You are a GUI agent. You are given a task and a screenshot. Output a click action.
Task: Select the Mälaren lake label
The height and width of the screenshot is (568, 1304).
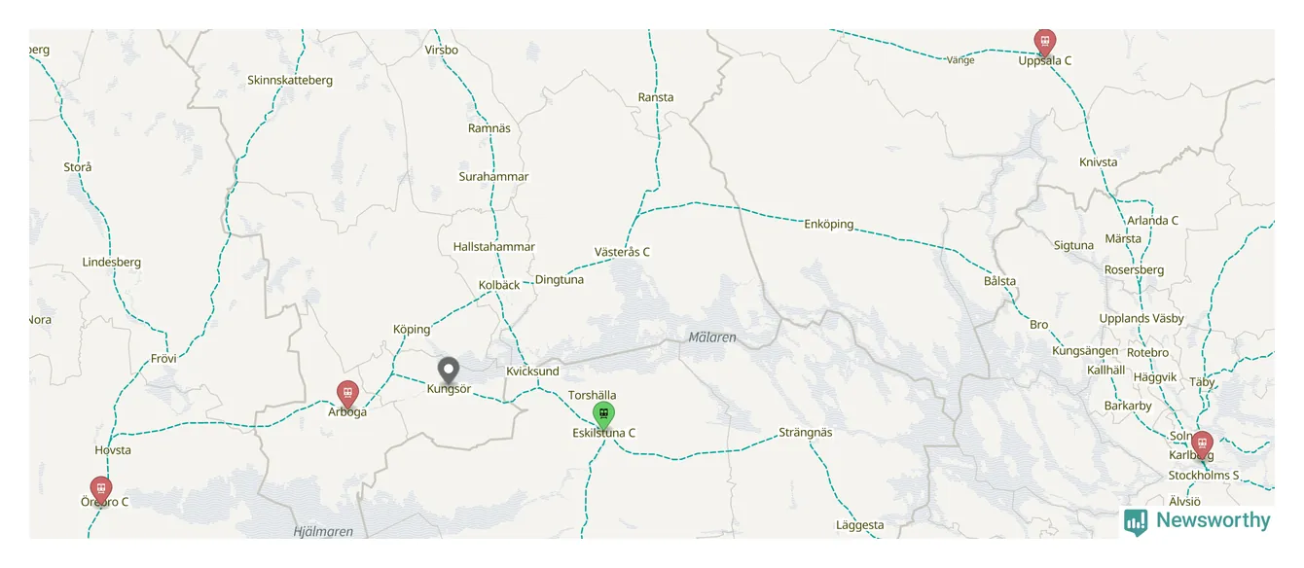click(x=712, y=337)
